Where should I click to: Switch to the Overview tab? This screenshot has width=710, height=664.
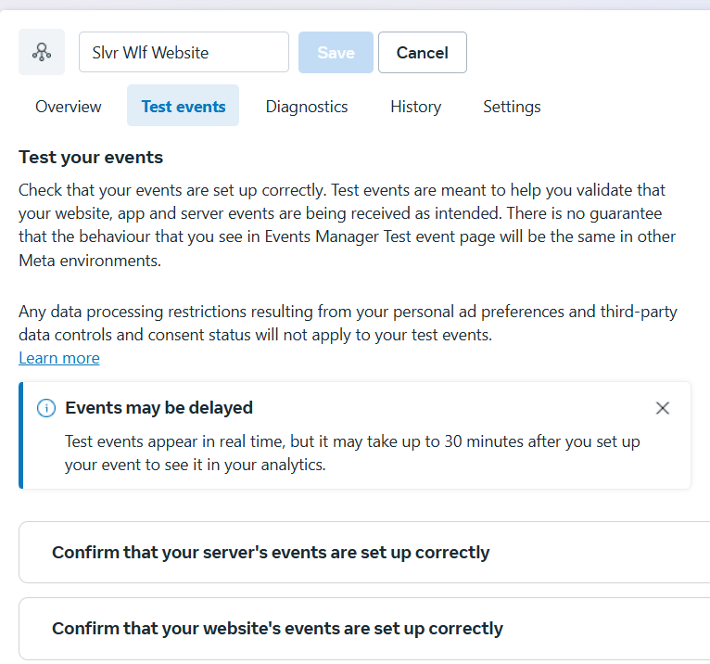pos(69,107)
